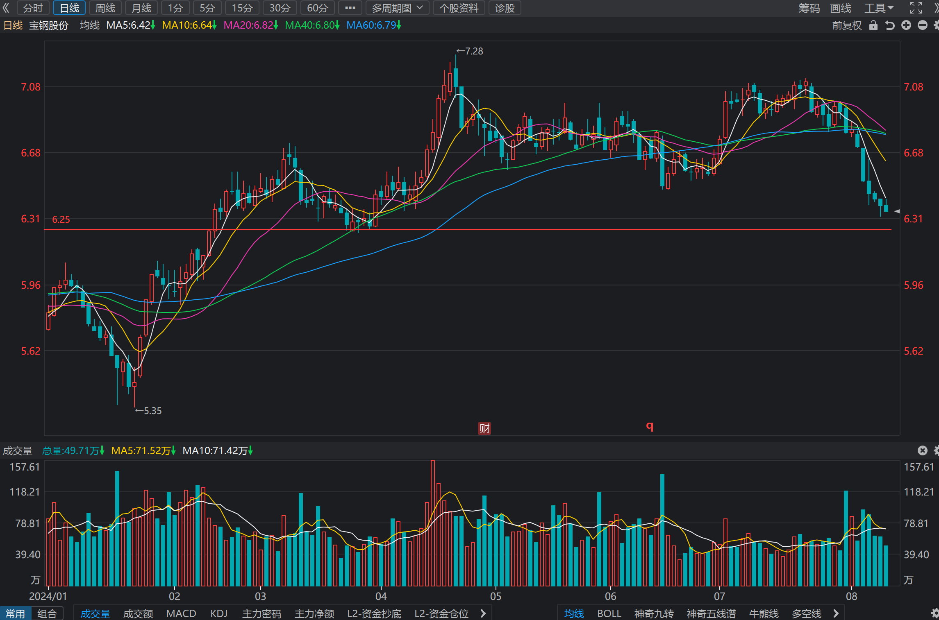This screenshot has width=939, height=620.
Task: Switch to 周线 weekly chart
Action: 105,8
